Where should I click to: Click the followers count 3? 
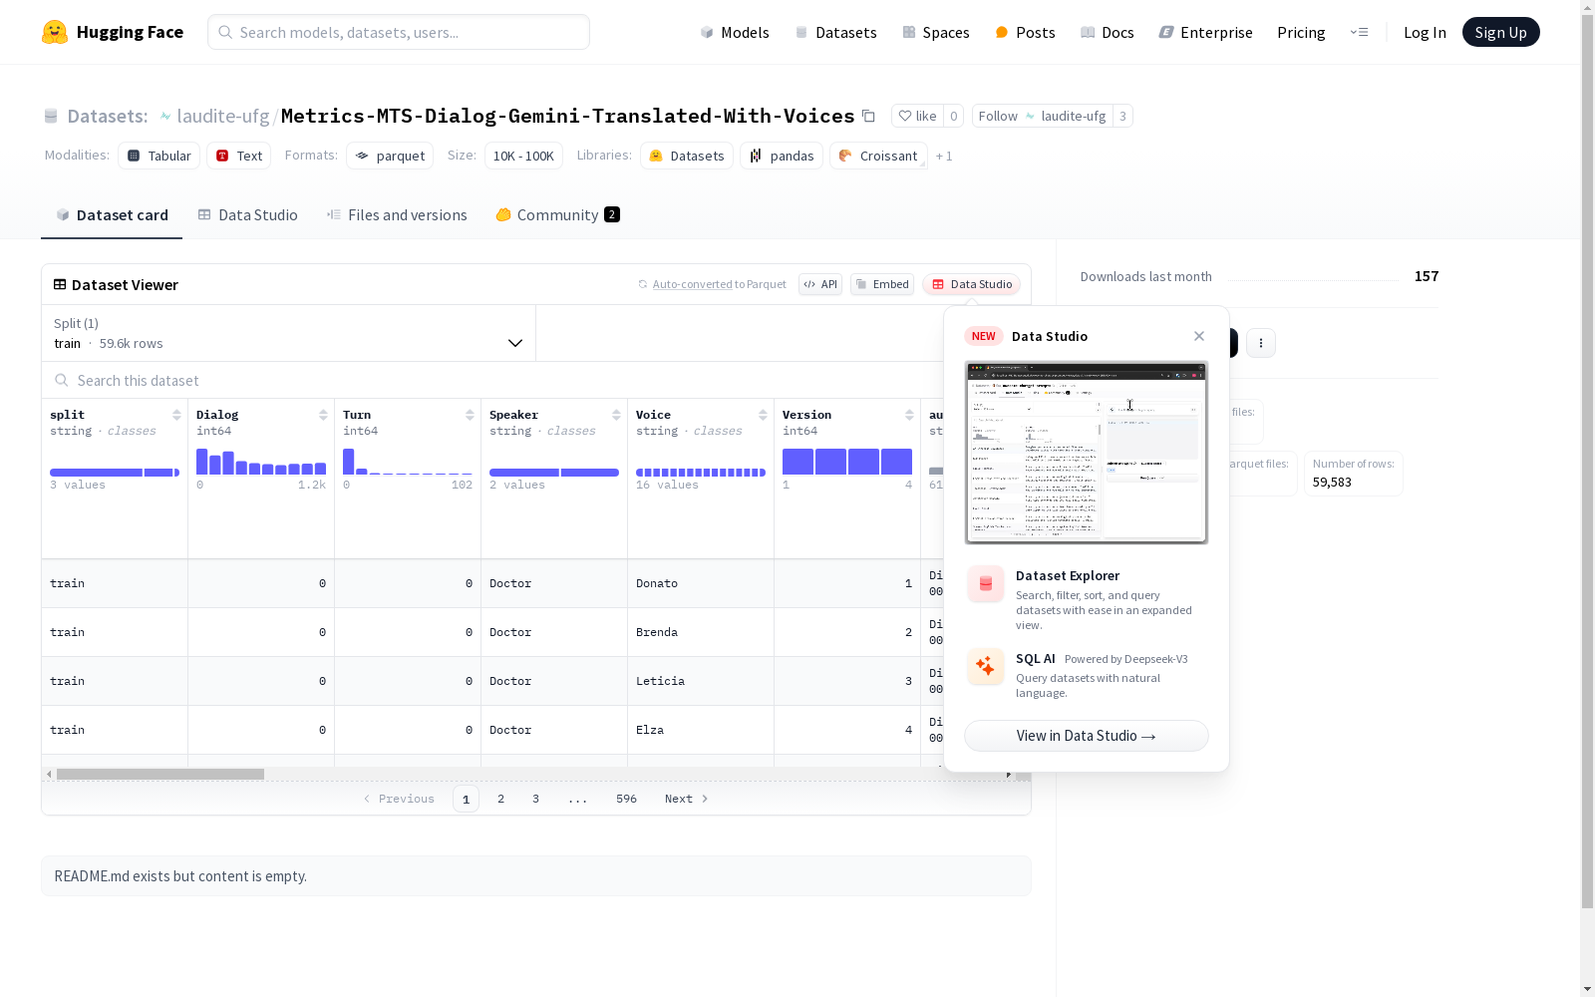1122,116
